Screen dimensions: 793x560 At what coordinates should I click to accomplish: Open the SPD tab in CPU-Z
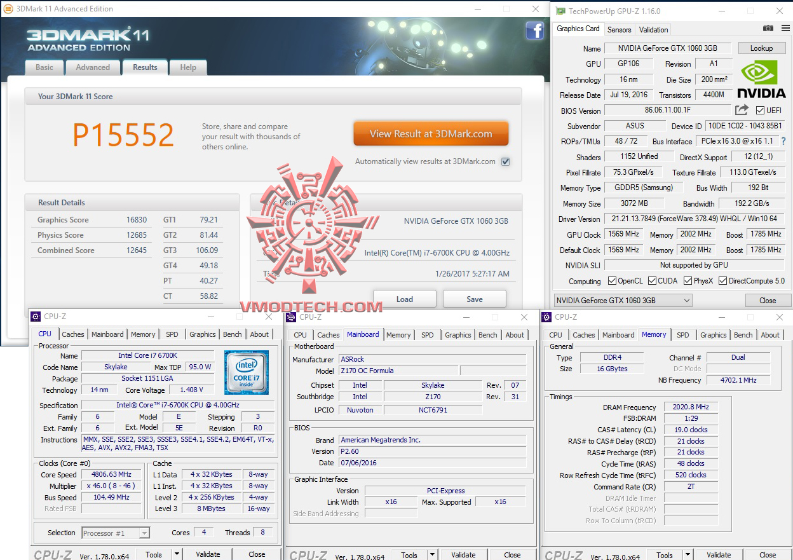coord(172,334)
